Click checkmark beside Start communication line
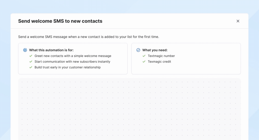Screen dimensions: 259x140 pos(31,62)
